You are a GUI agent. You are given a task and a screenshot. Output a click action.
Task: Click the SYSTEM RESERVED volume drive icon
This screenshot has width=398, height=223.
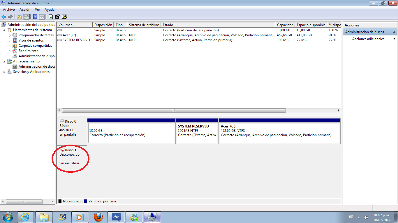[60, 40]
